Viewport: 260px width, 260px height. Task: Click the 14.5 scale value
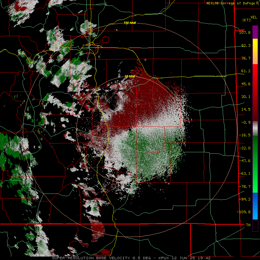(246, 109)
